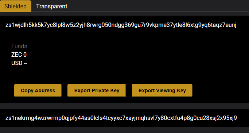This screenshot has height=133, width=249.
Task: Collapse the zs1wjdlh5kk5k7yc8 address row
Action: click(x=125, y=25)
